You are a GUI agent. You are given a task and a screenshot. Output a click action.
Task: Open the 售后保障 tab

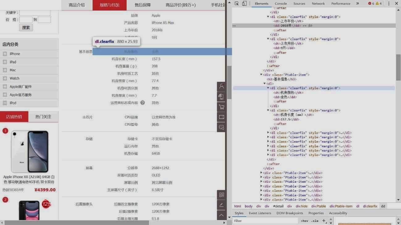point(143,5)
